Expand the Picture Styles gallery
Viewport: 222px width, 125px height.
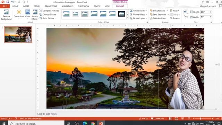point(127,18)
